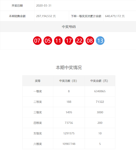Click the red ball numbered 17
The height and width of the screenshot is (153, 136).
point(69,41)
